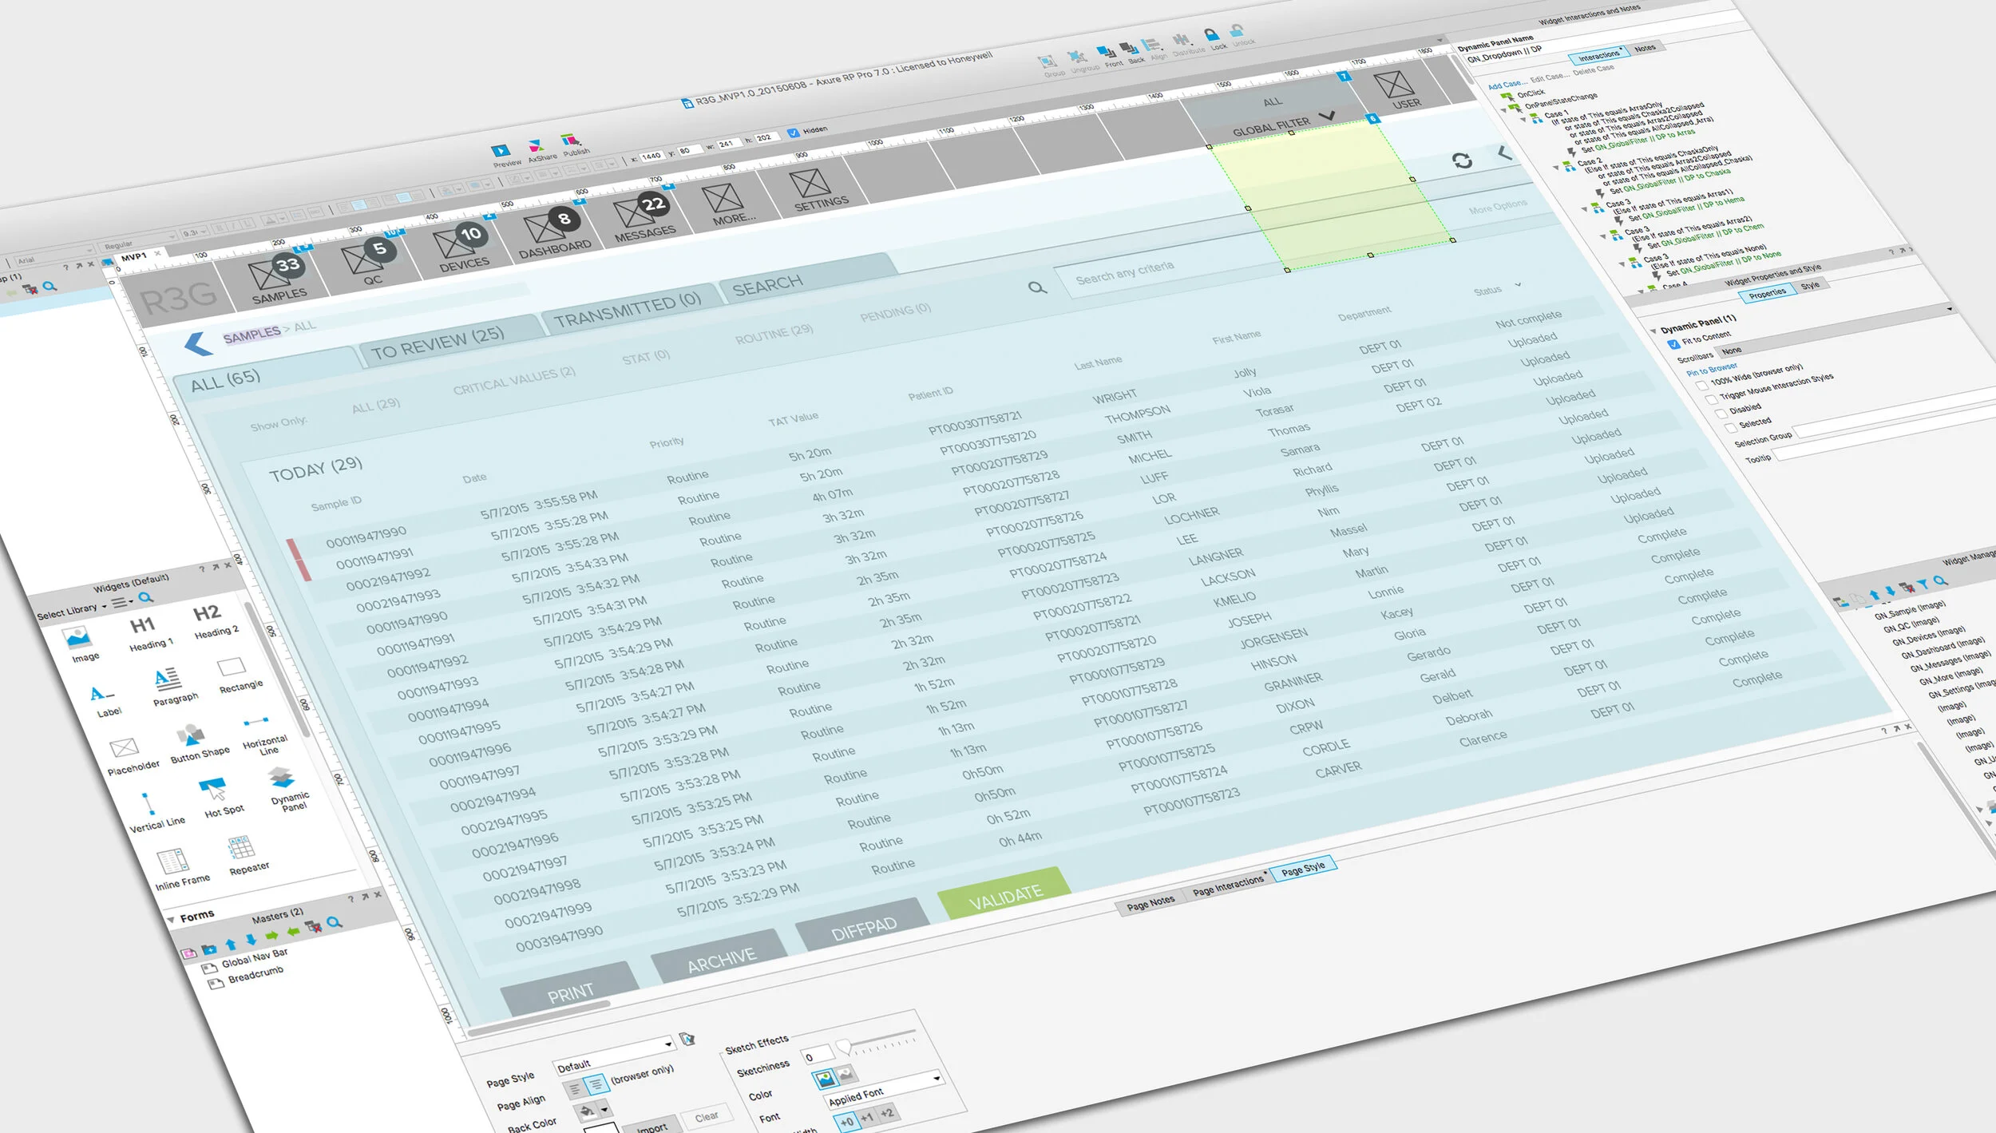Choose center Page Align option
The height and width of the screenshot is (1133, 1996).
point(595,1084)
